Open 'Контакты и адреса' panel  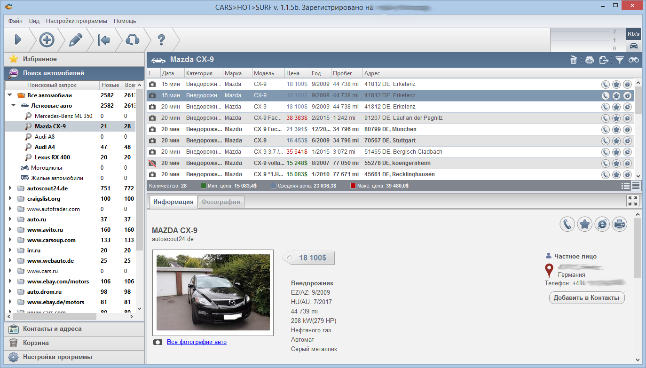(74, 329)
